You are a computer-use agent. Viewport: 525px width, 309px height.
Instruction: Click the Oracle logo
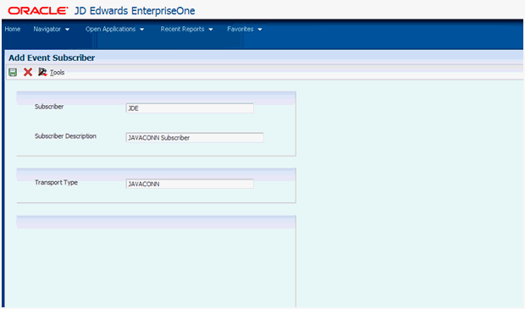click(38, 11)
